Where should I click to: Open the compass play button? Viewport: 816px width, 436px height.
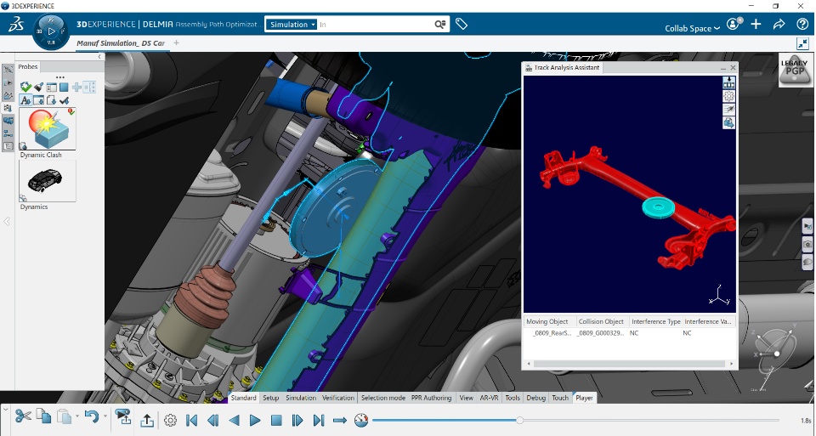[x=51, y=31]
